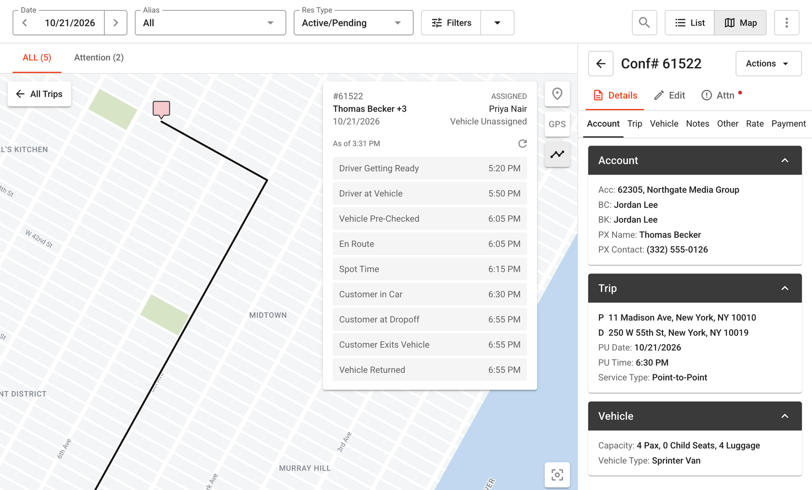Select the ALL (5) tab
The image size is (812, 490).
pos(37,58)
